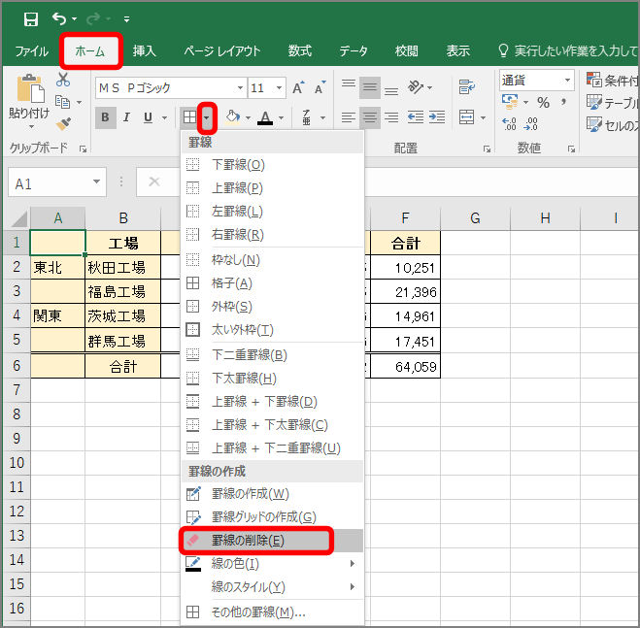Toggle Bold formatting button
640x628 pixels.
[105, 117]
